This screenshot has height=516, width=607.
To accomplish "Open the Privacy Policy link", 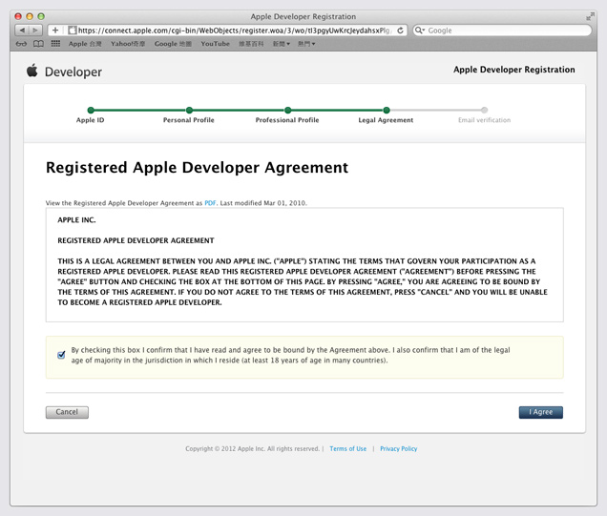I will coord(399,448).
